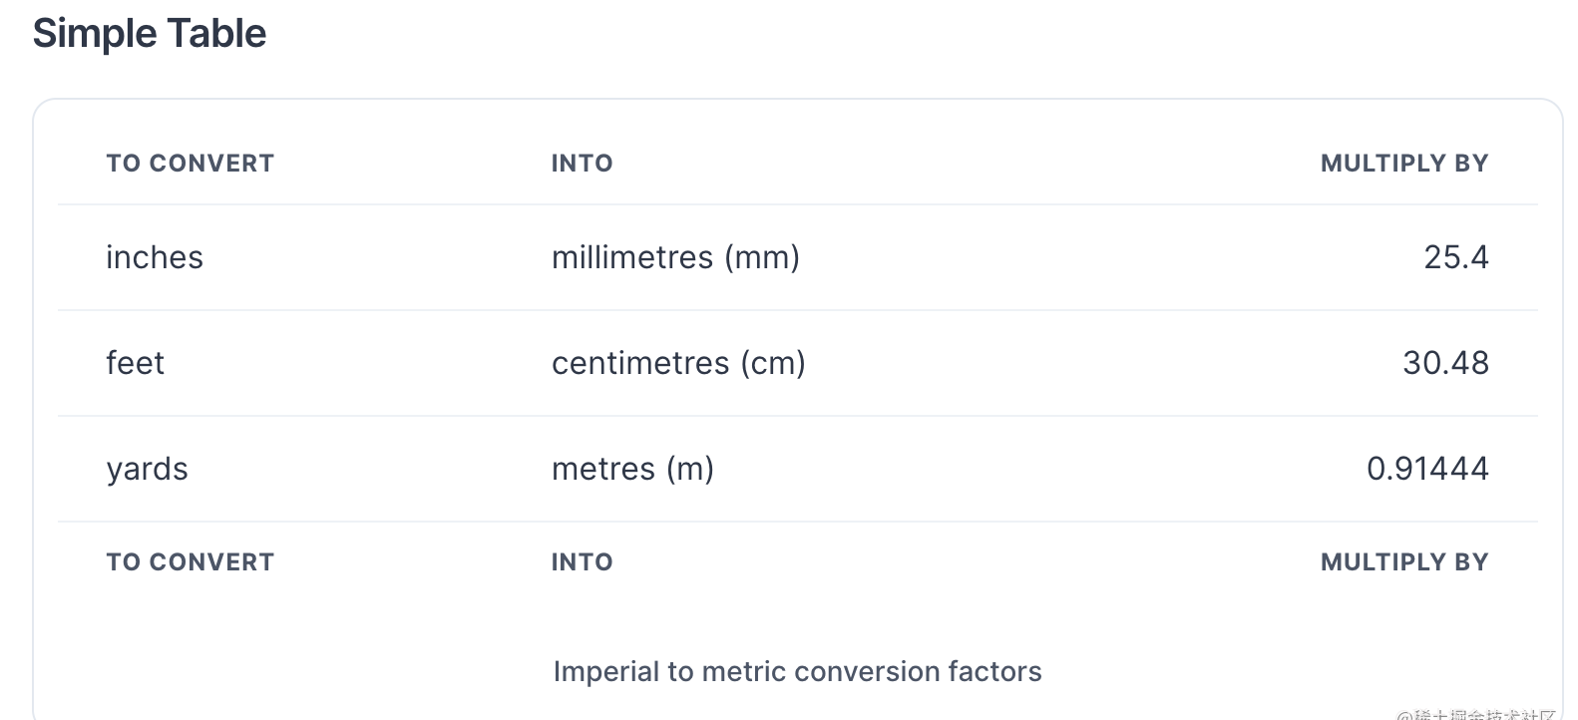The height and width of the screenshot is (720, 1578).
Task: Select the feet cell
Action: coord(135,363)
